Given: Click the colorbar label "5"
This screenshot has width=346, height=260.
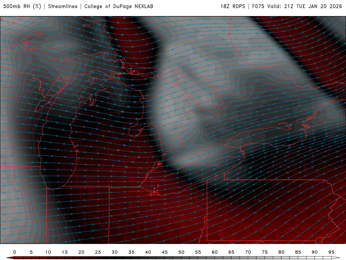Looking at the screenshot, I should pyautogui.click(x=31, y=252).
